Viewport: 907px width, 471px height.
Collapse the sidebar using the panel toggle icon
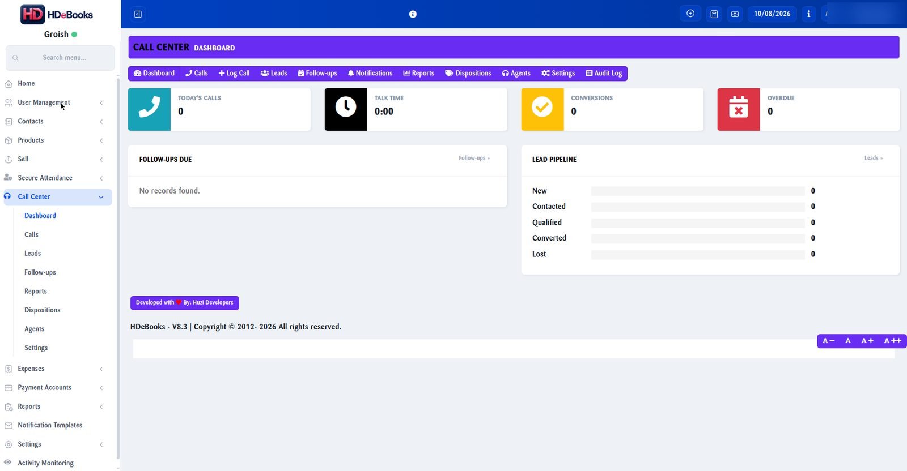click(138, 14)
